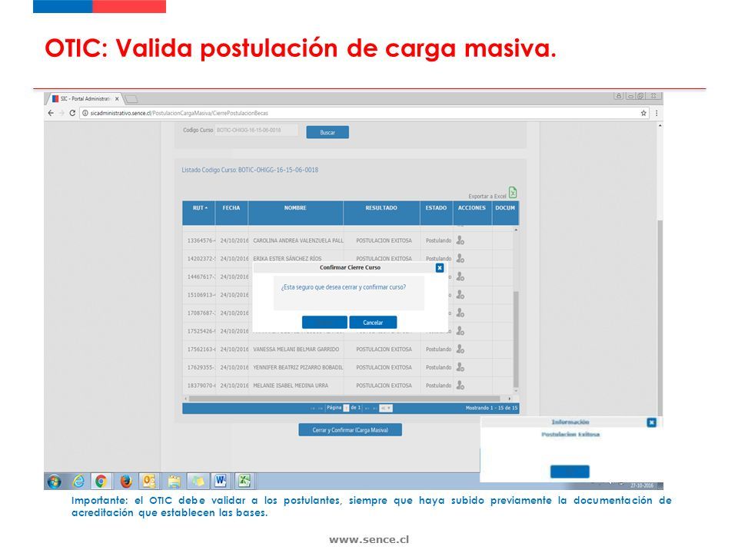Click the Buscar button

[x=327, y=133]
